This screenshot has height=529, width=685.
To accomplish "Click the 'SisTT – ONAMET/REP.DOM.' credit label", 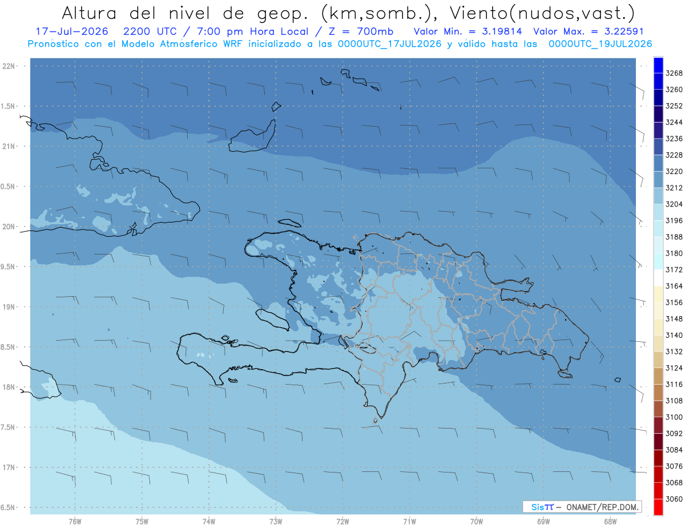I will (582, 507).
